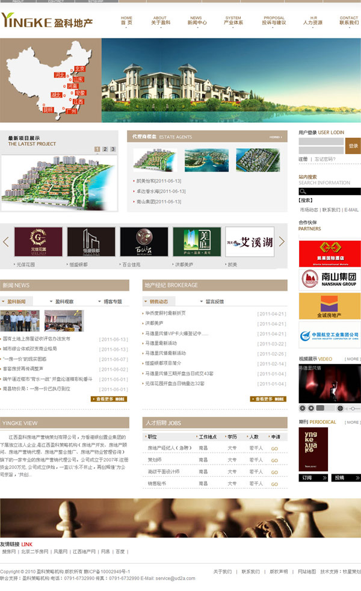
Task: Click 查看更多 MORE under news list
Action: point(109,399)
